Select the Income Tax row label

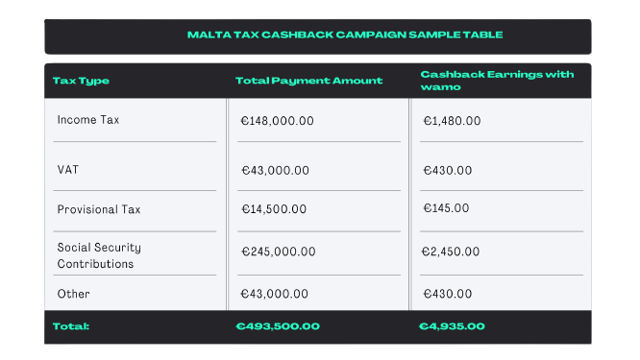(x=88, y=120)
